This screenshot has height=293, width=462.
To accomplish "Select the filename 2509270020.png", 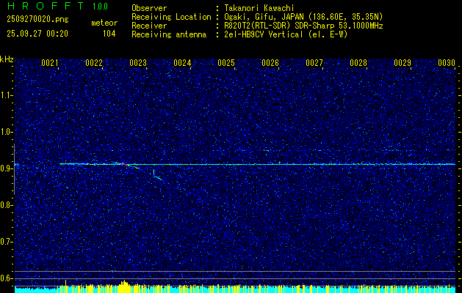I will 37,19.
